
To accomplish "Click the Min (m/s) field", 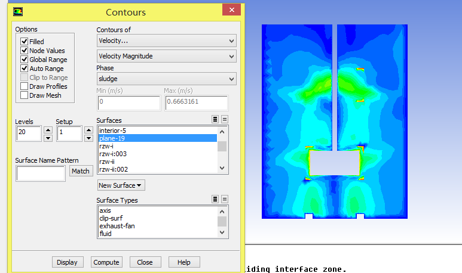I will (x=129, y=103).
